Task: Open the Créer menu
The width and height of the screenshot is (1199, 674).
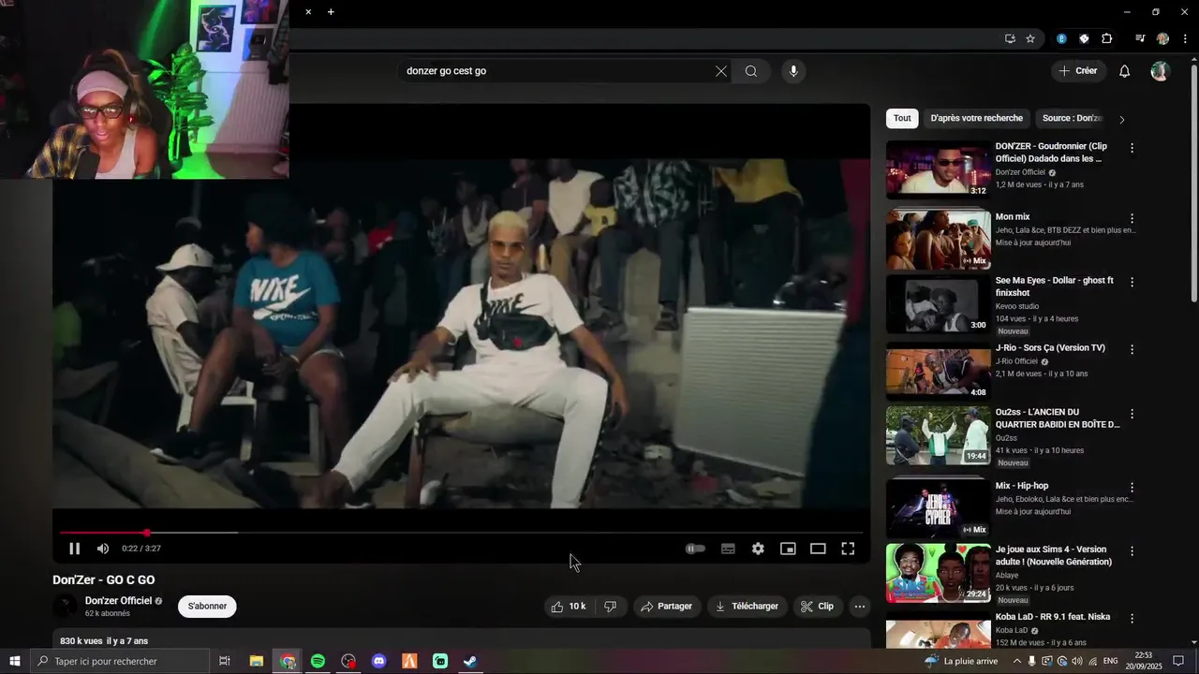Action: [x=1077, y=71]
